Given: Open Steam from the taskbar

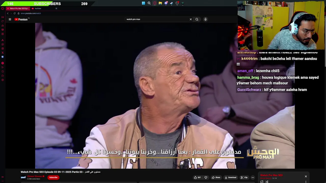Looking at the screenshot, I should point(171,3).
